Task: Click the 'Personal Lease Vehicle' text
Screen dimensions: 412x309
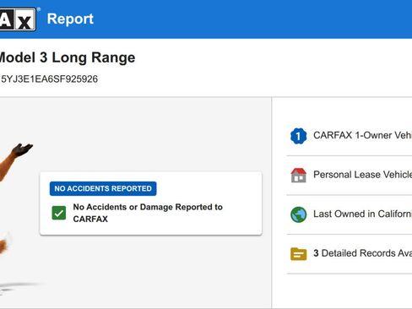Action: pyautogui.click(x=363, y=175)
